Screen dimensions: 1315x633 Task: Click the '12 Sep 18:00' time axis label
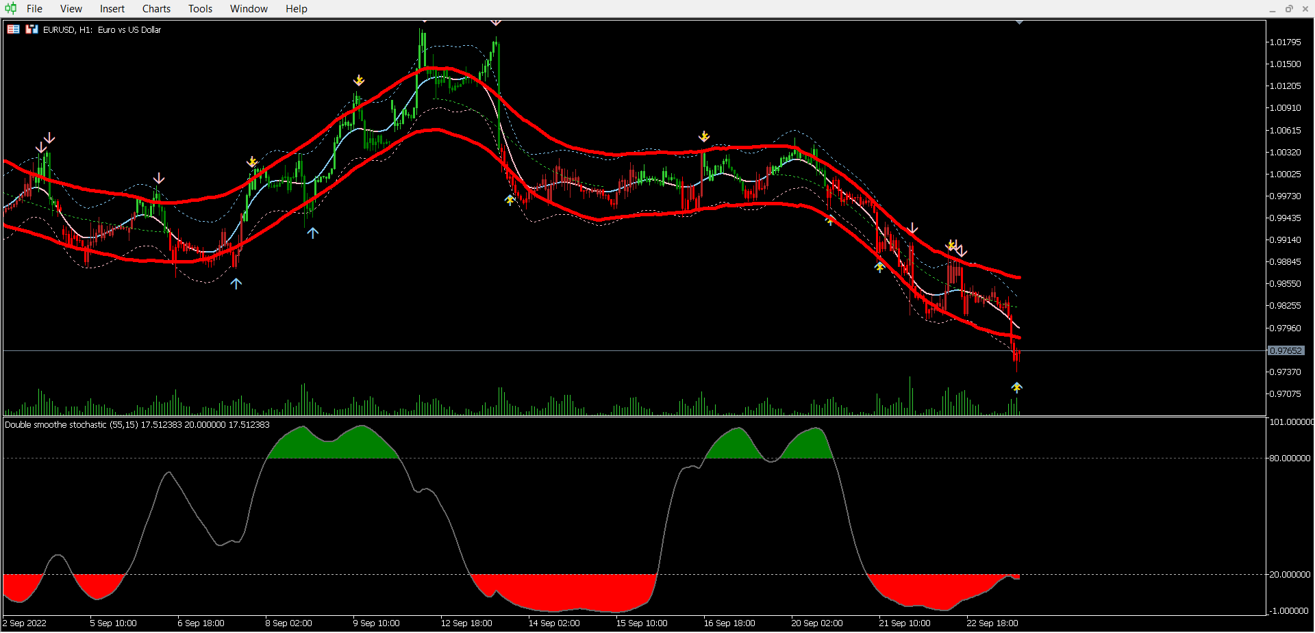(466, 623)
